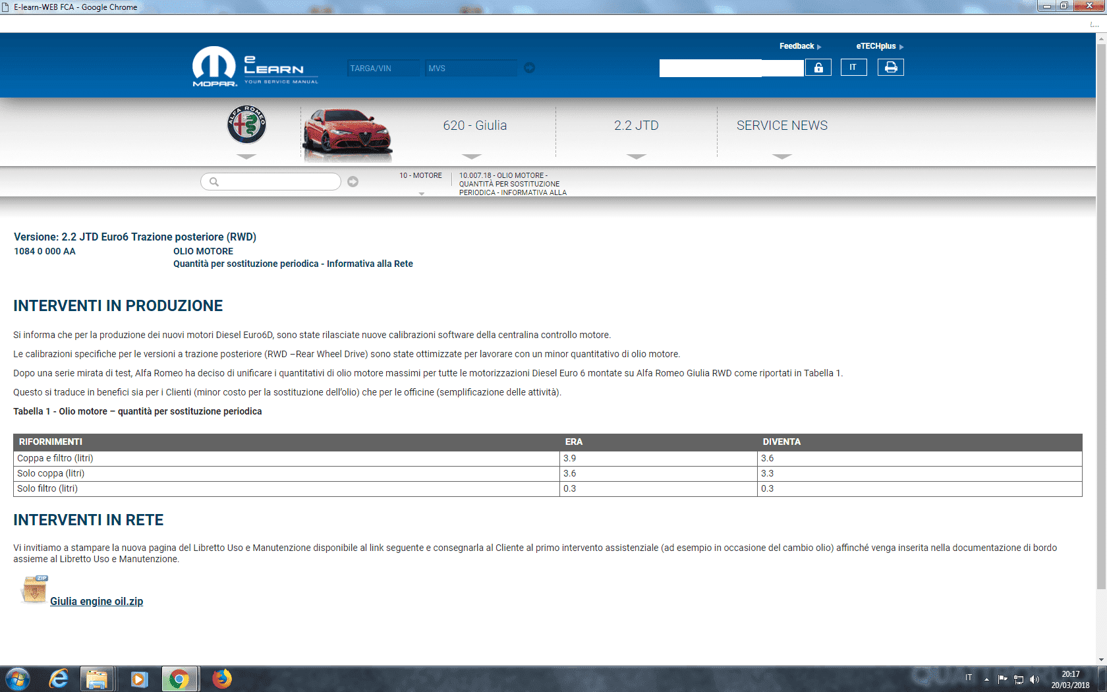Click the 'Solo coppa (litri)' table cell
The width and height of the screenshot is (1107, 692).
(287, 474)
